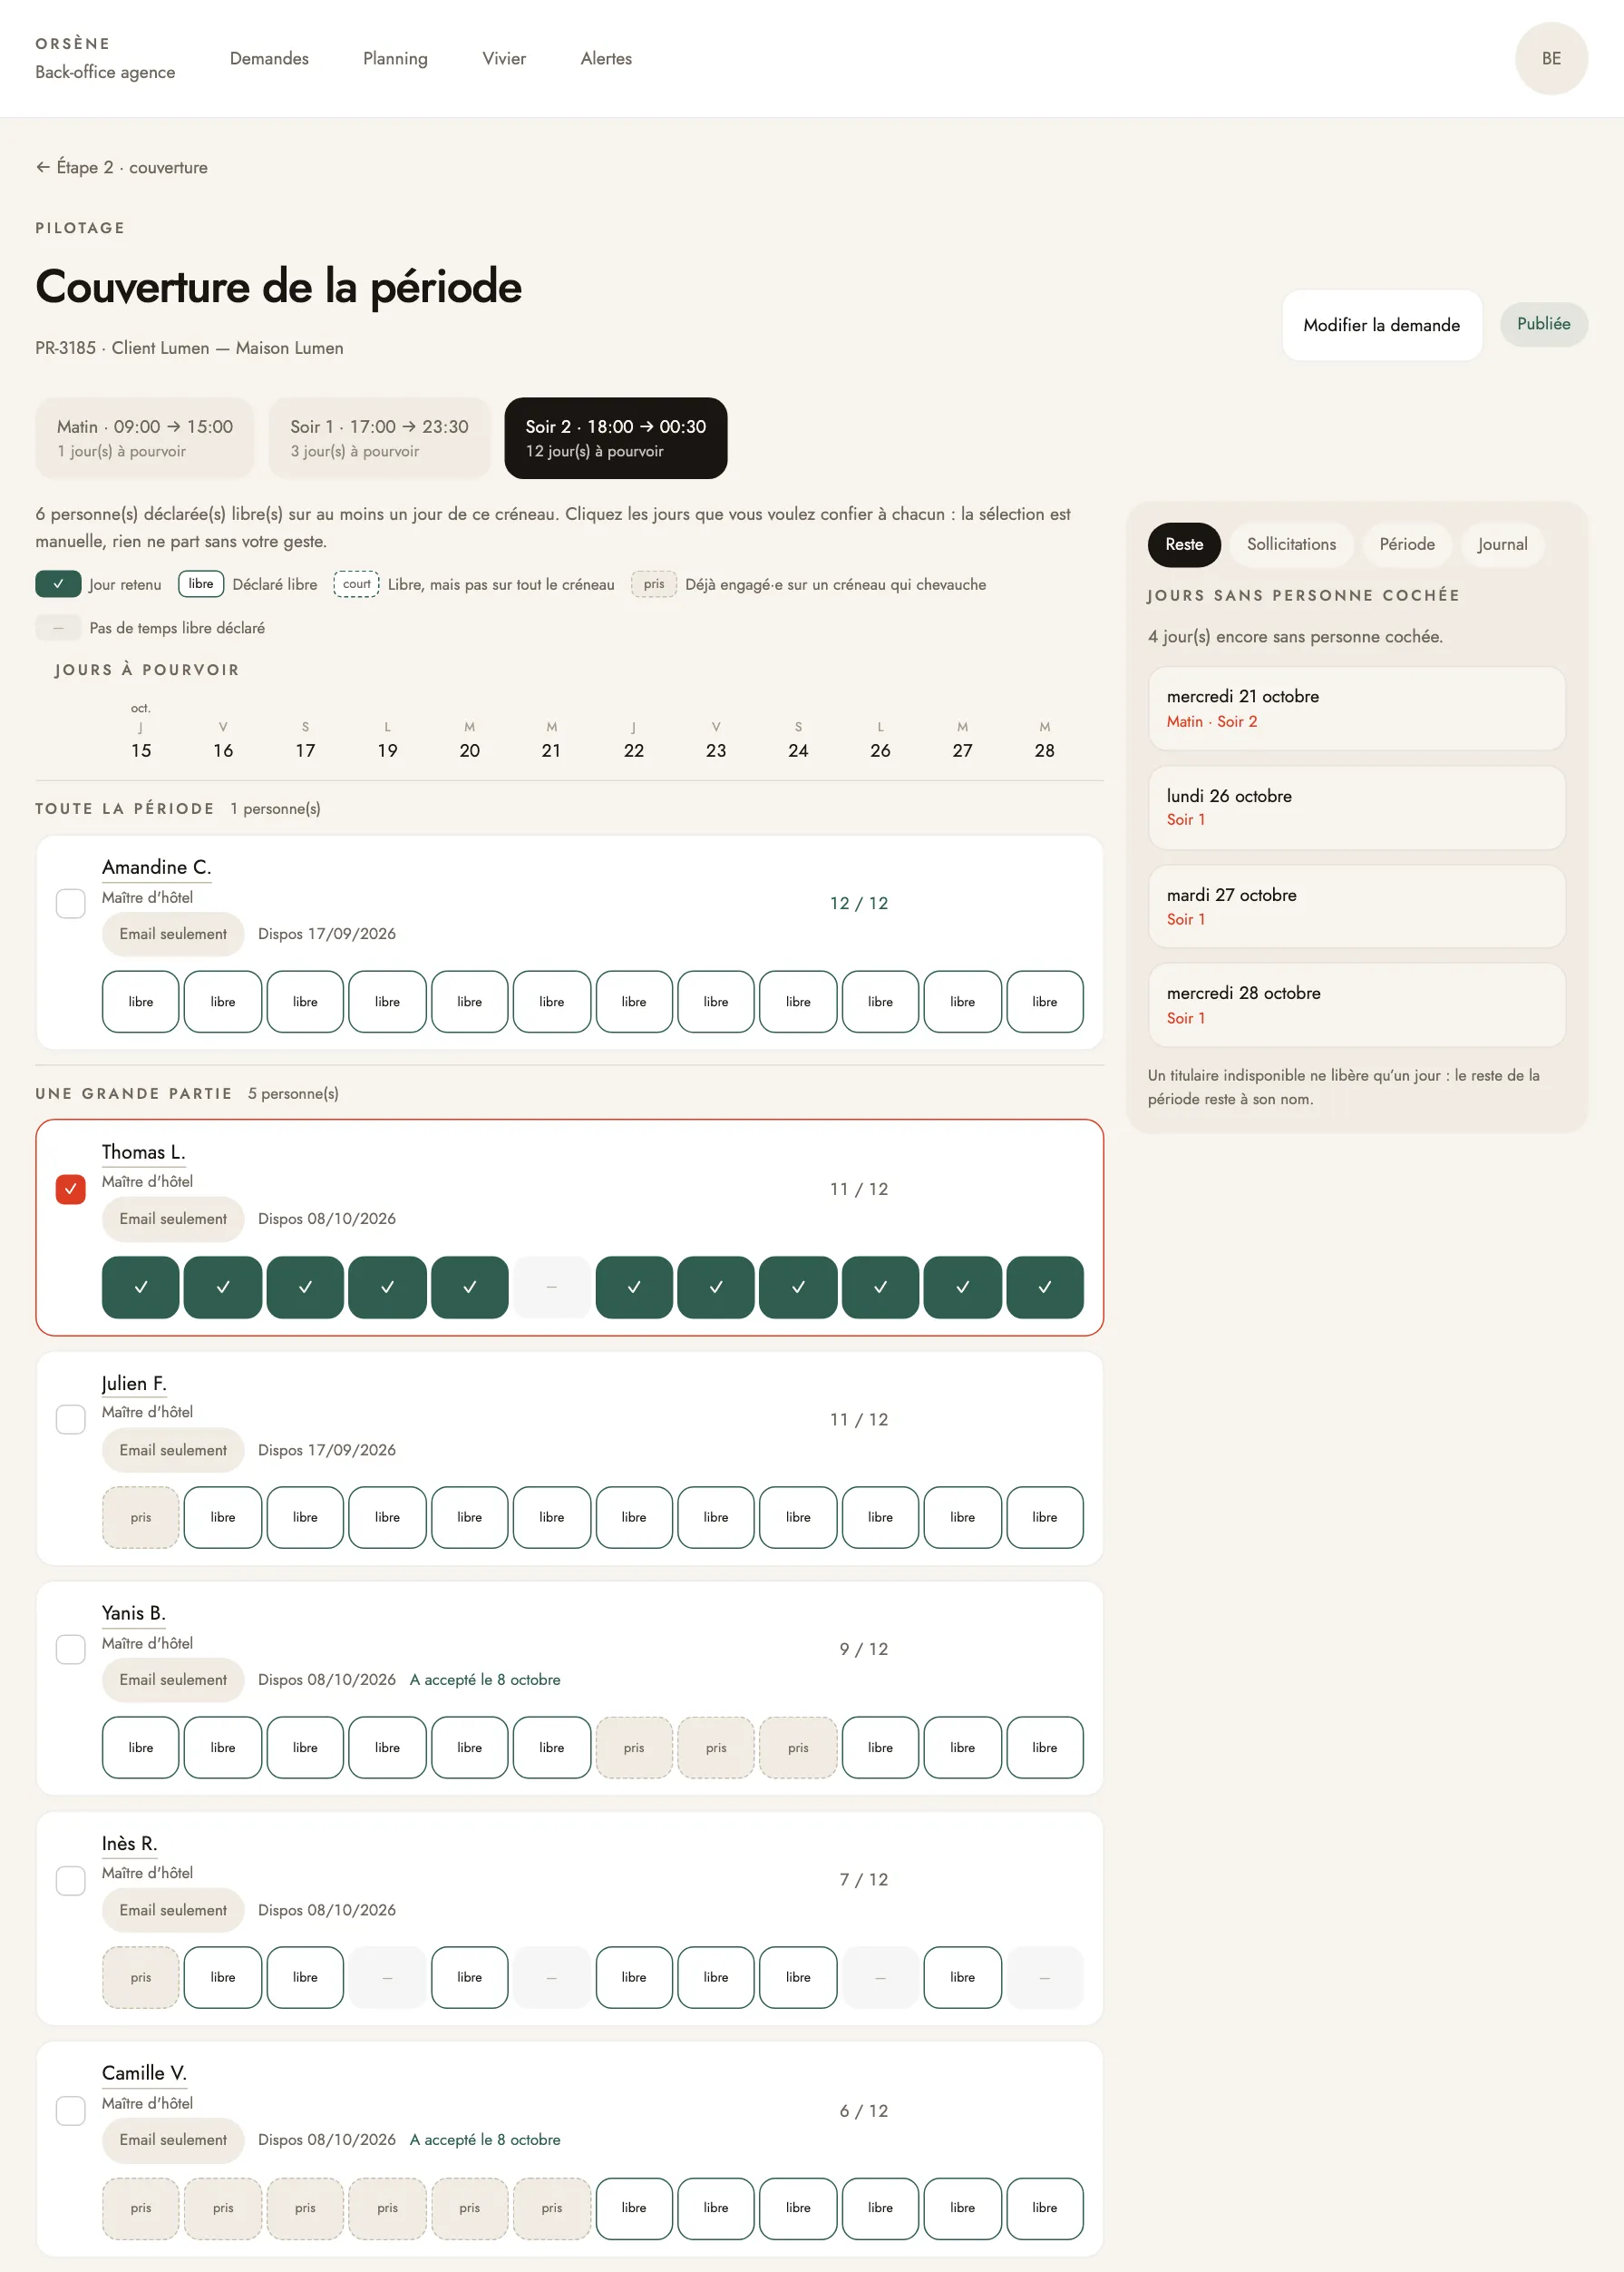This screenshot has height=2272, width=1624.
Task: Click Julien F.'s pris day 15 cell
Action: click(x=141, y=1518)
